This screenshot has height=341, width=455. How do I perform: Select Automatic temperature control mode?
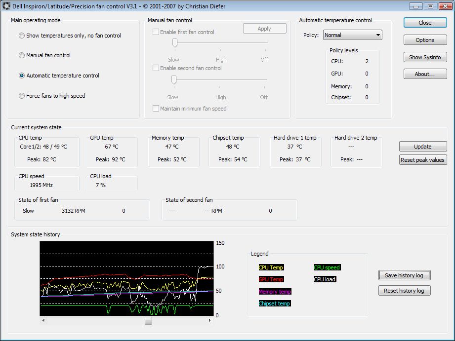click(59, 76)
